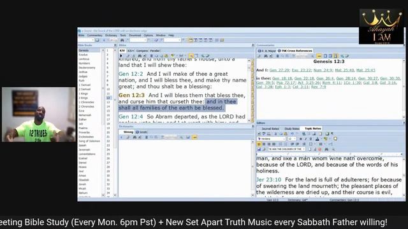Open the Dictionary menu
The width and height of the screenshot is (408, 229).
click(x=111, y=36)
